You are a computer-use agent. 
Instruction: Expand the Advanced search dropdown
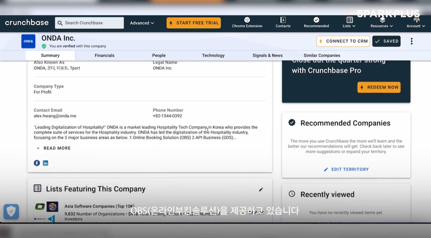point(142,23)
